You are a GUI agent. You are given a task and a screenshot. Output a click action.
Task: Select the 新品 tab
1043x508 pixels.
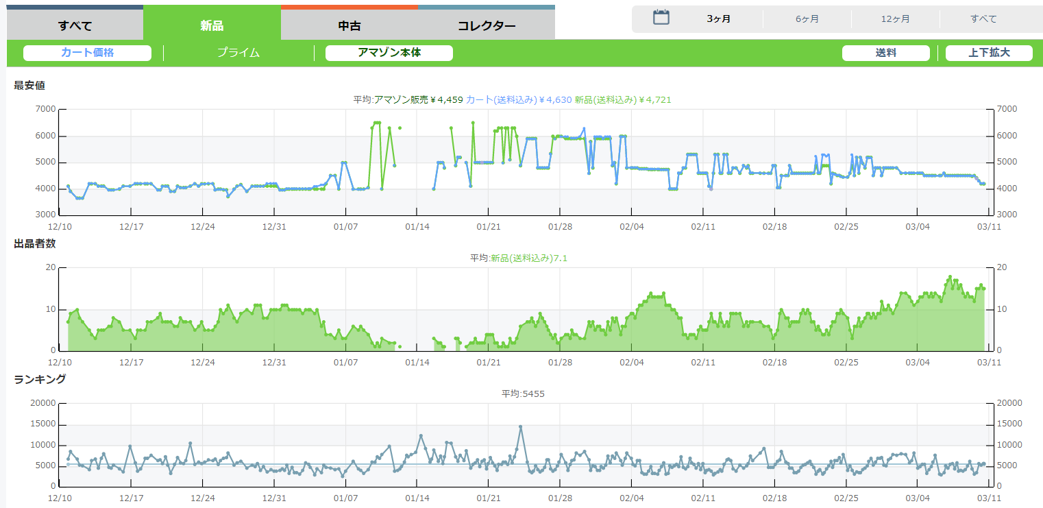[x=212, y=26]
